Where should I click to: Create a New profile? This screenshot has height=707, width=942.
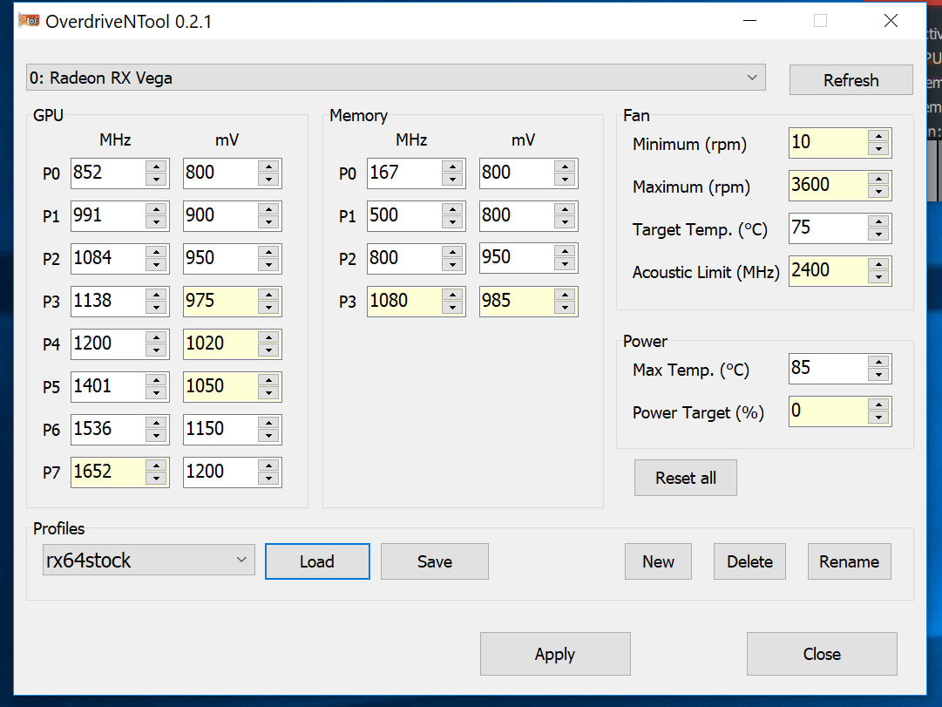[x=658, y=561]
